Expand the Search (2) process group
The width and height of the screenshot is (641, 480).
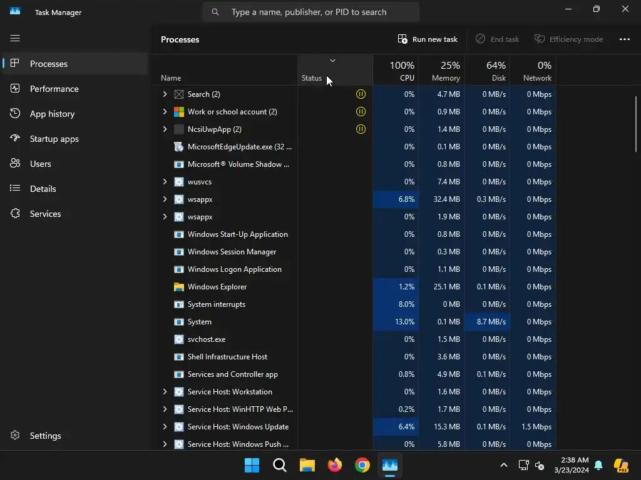[165, 94]
